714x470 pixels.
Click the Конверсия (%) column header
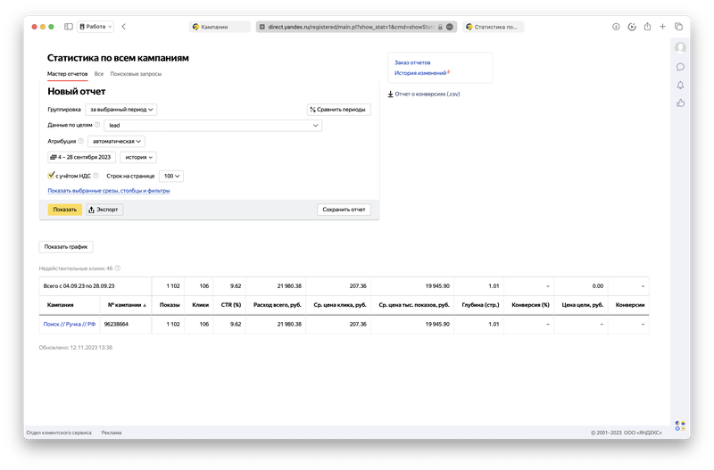tap(530, 305)
